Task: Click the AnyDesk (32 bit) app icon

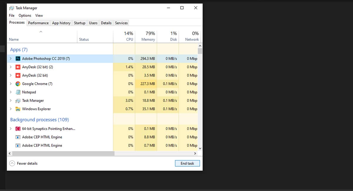Action: [x=18, y=75]
